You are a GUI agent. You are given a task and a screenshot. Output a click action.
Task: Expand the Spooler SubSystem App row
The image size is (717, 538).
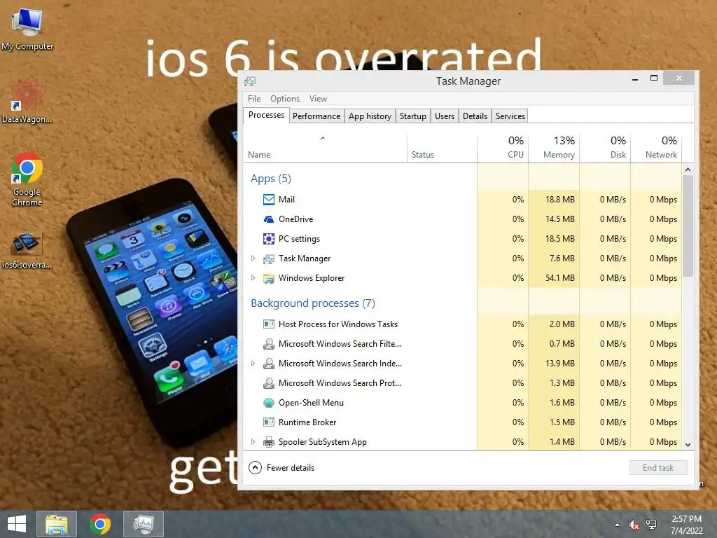(x=253, y=442)
